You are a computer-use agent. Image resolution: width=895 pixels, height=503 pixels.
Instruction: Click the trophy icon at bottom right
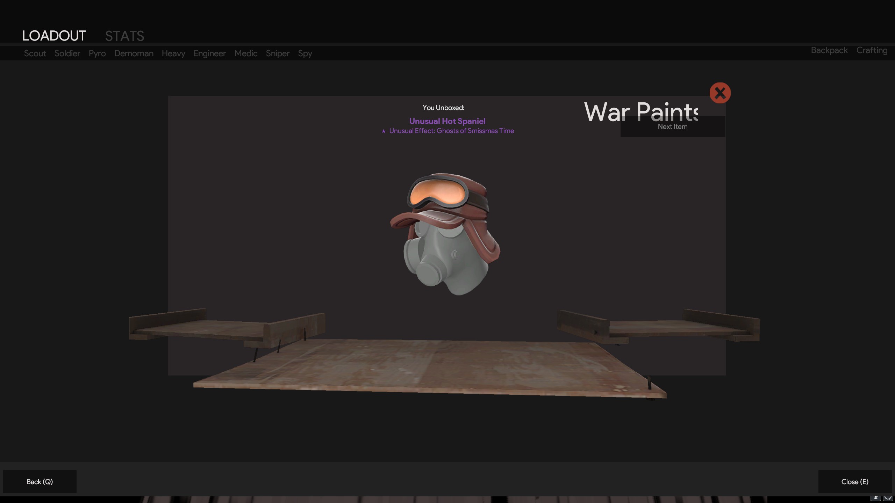(875, 498)
